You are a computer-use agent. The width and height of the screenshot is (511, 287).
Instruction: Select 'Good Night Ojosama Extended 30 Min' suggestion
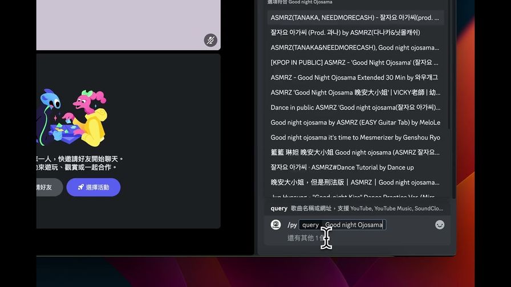pyautogui.click(x=355, y=77)
